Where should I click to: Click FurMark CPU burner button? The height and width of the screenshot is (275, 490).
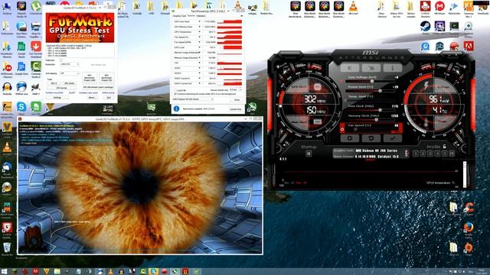tap(61, 88)
